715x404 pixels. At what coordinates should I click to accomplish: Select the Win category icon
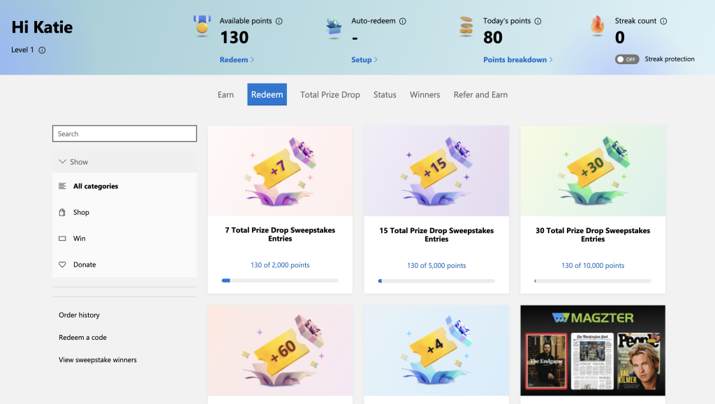tap(61, 238)
